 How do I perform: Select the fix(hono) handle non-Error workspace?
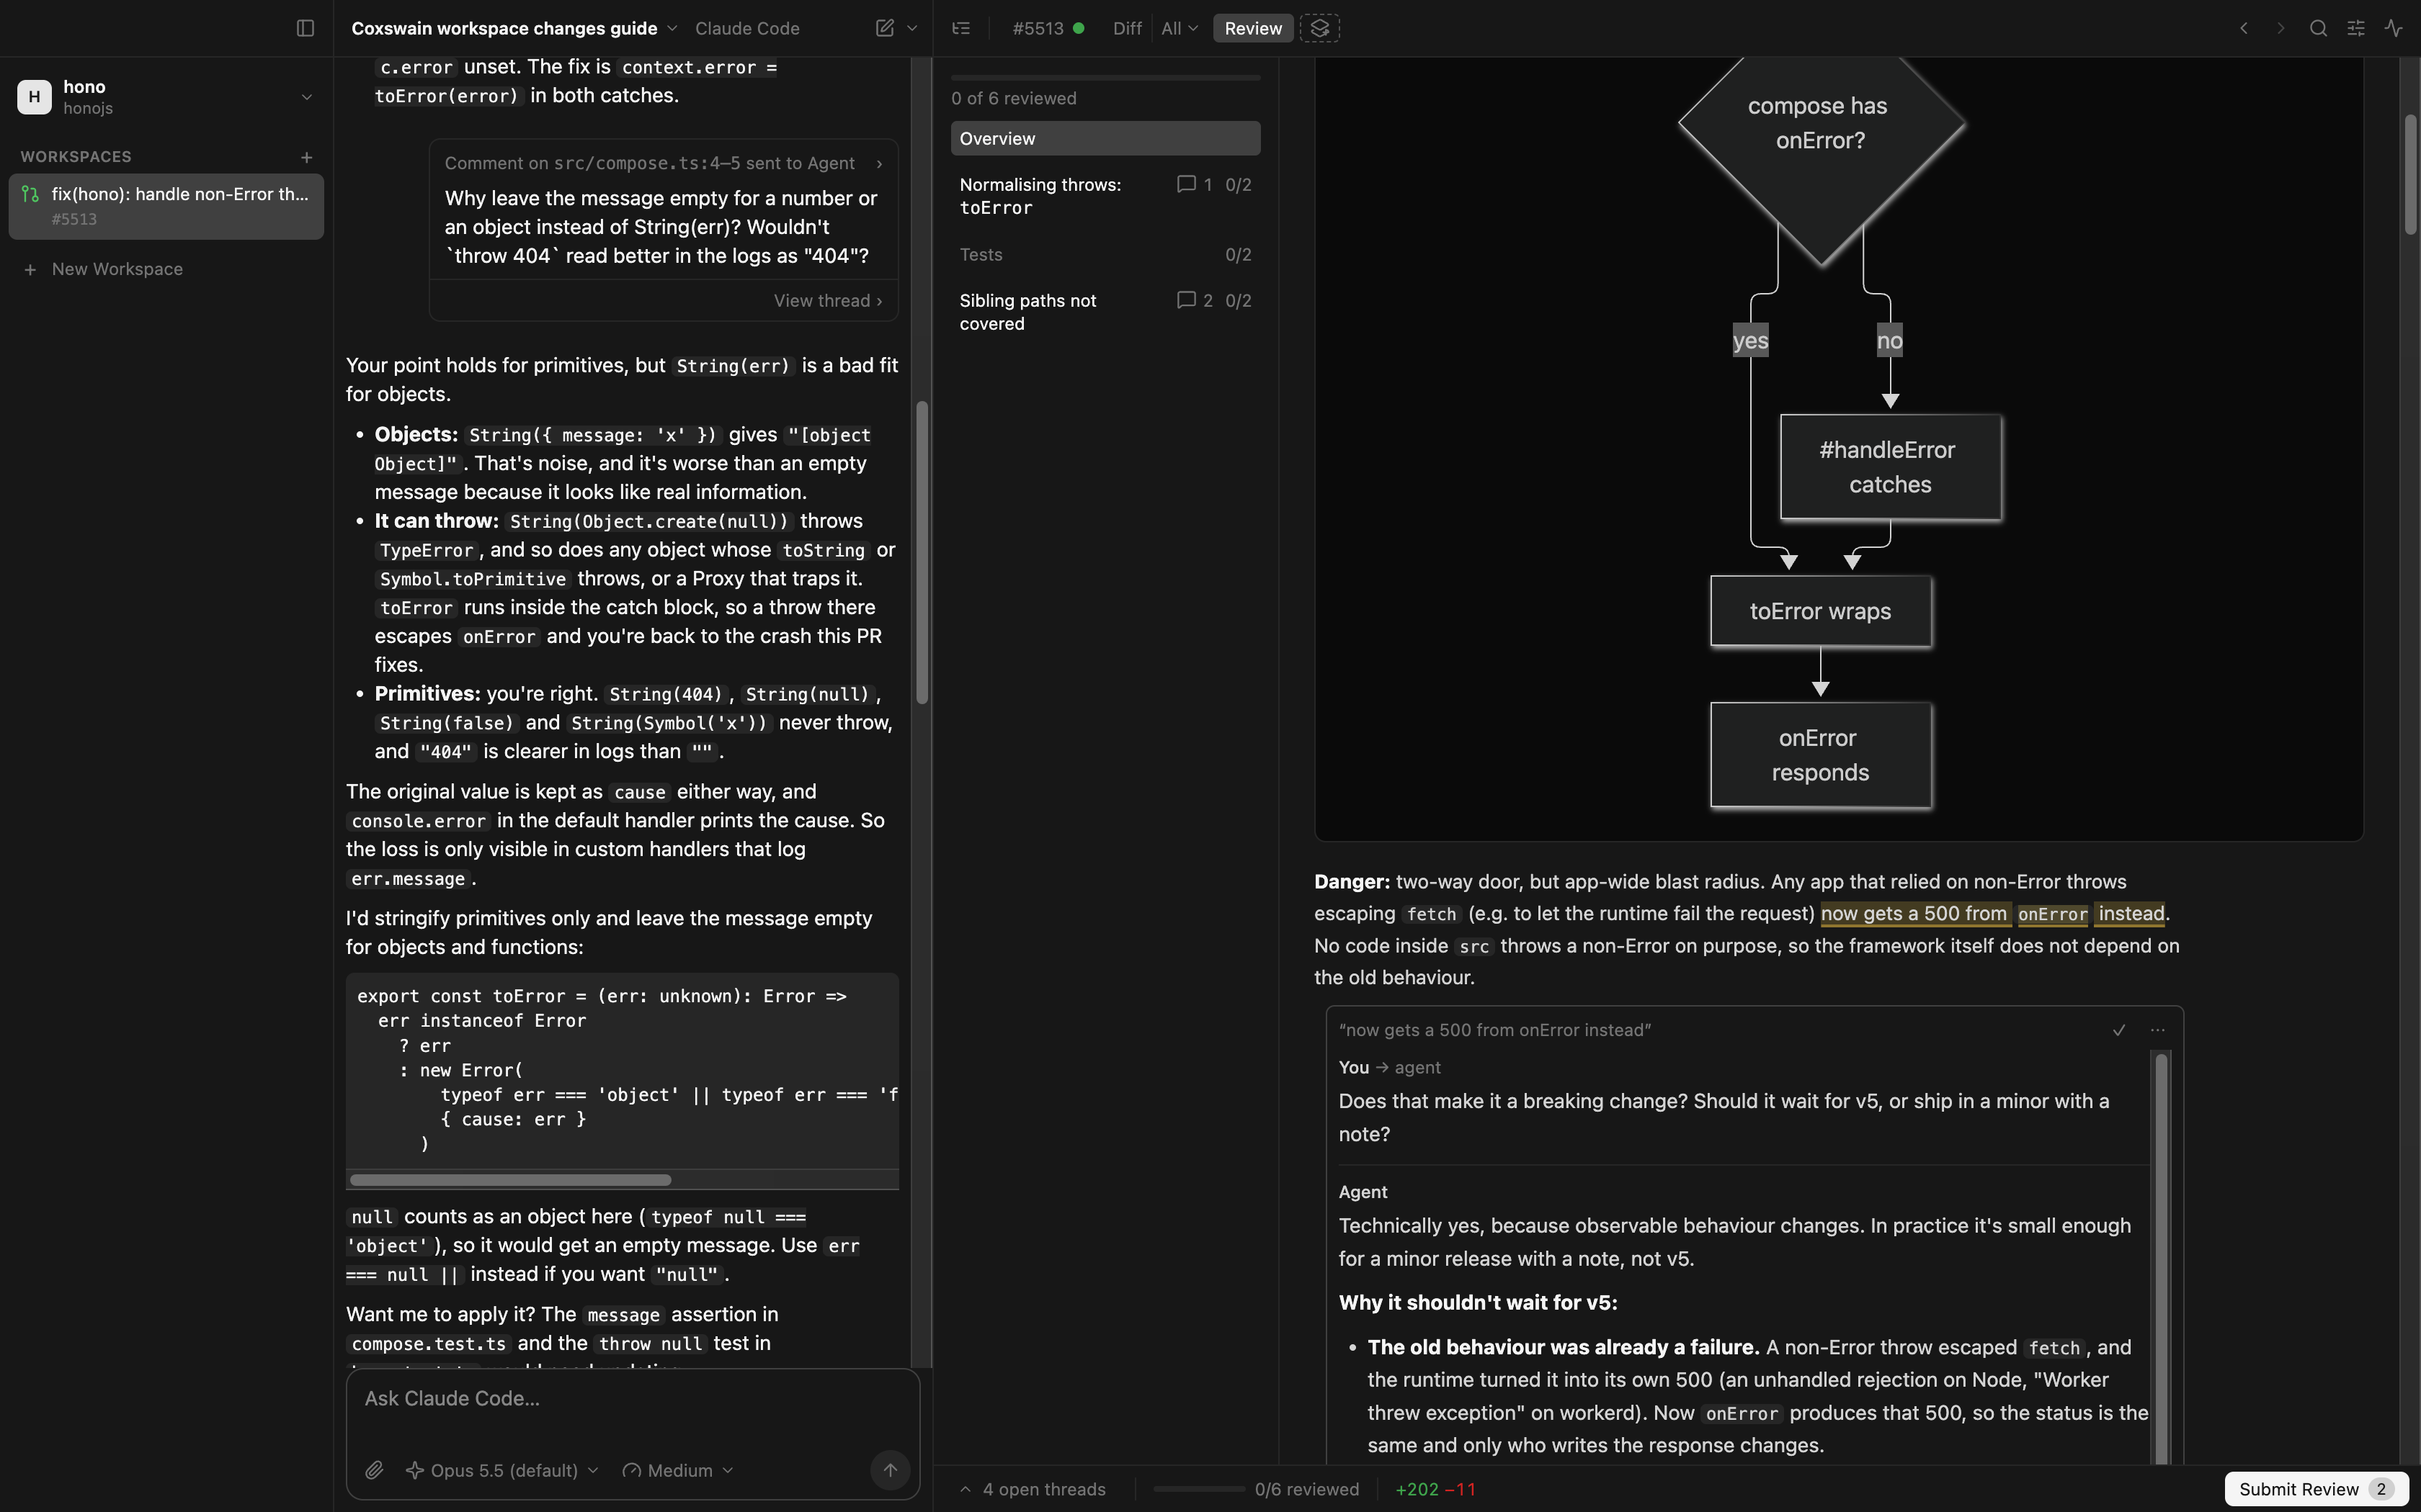(166, 206)
